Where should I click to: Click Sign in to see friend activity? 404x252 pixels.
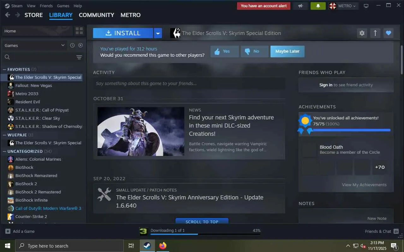tap(346, 85)
